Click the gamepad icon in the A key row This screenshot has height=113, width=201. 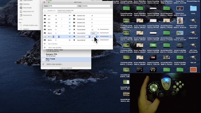(x=45, y=23)
